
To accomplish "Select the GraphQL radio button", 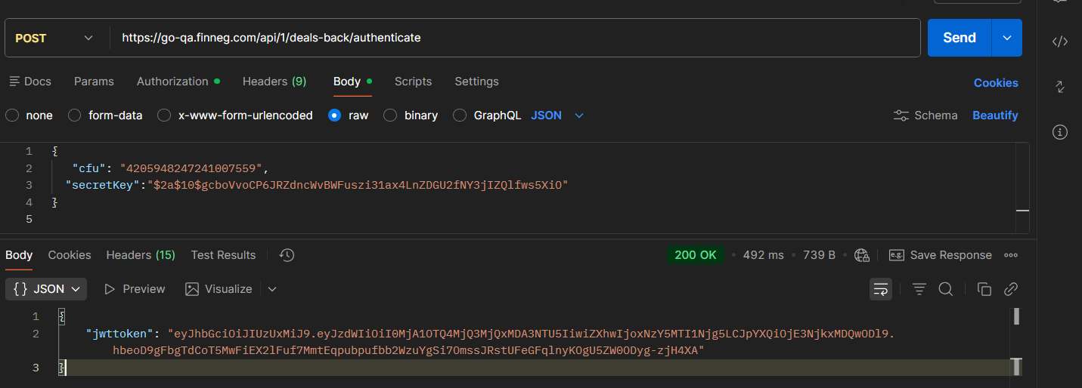I will coord(460,115).
